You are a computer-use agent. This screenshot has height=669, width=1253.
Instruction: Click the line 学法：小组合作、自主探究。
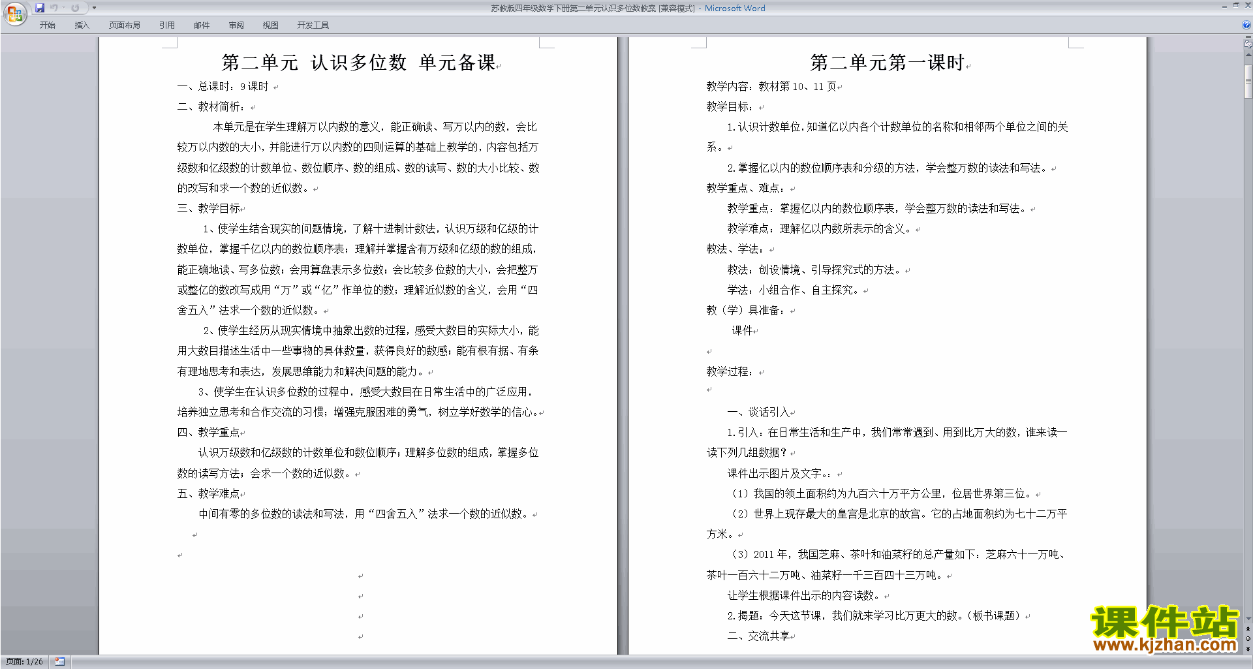tap(794, 290)
